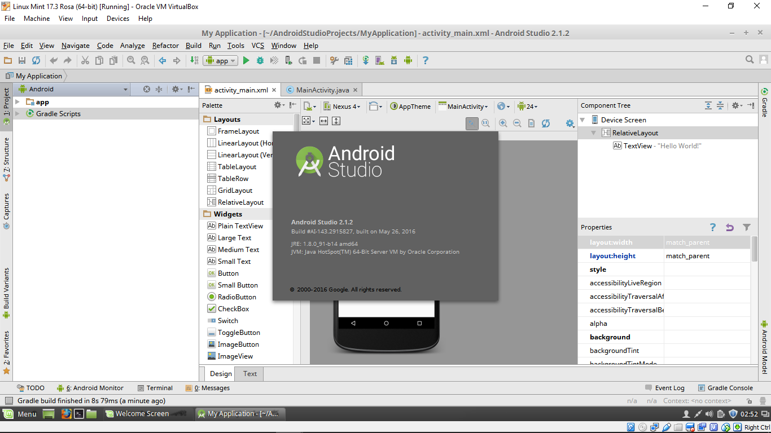Viewport: 771px width, 433px height.
Task: Open the app run configuration dropdown
Action: [x=221, y=61]
